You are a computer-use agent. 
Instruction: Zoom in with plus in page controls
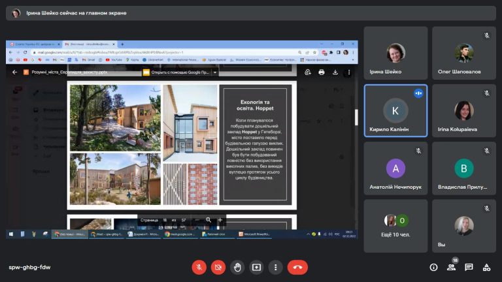220,220
